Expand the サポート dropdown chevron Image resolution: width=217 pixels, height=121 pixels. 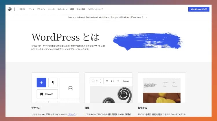(67, 9)
